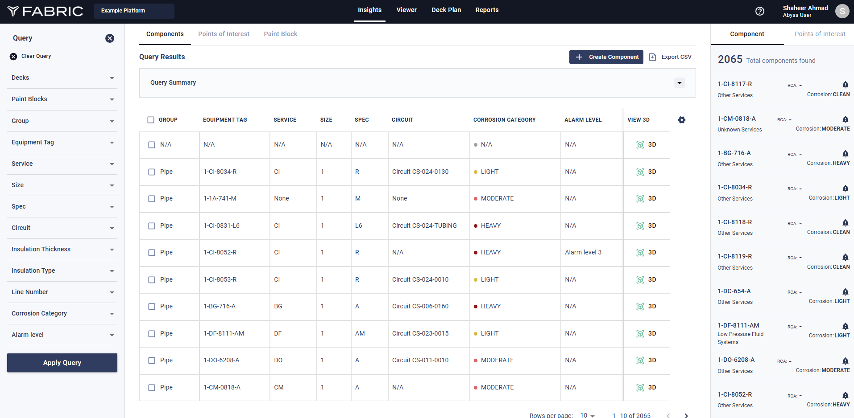Open table column settings gear
Image resolution: width=854 pixels, height=418 pixels.
(x=681, y=120)
